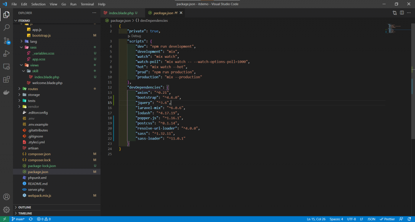Open the Run menu
The image size is (415, 222).
(73, 4)
